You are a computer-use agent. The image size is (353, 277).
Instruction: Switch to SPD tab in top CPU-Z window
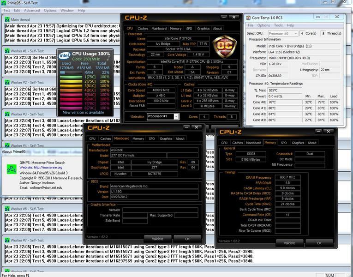coord(189,29)
